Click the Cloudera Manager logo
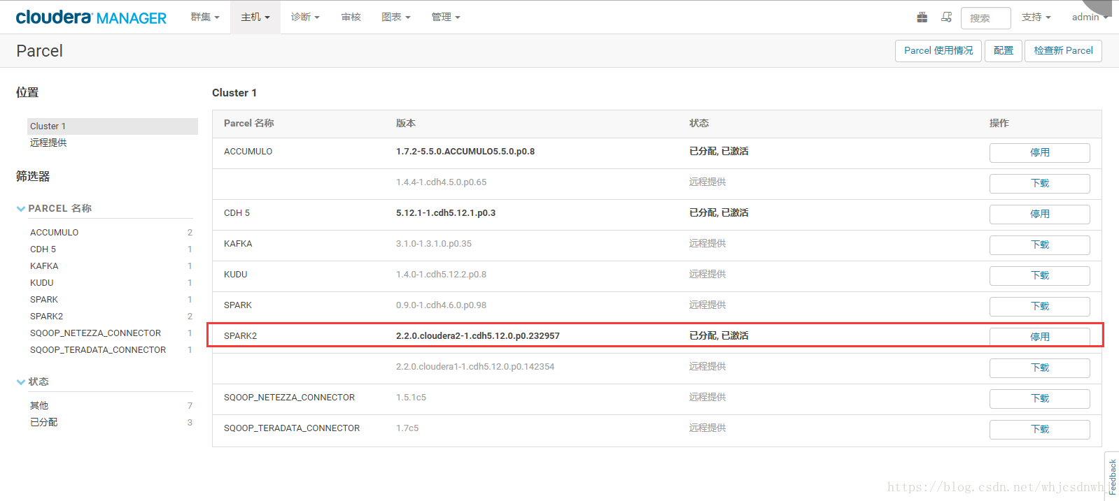Screen dimensions: 1119x501 (x=91, y=17)
